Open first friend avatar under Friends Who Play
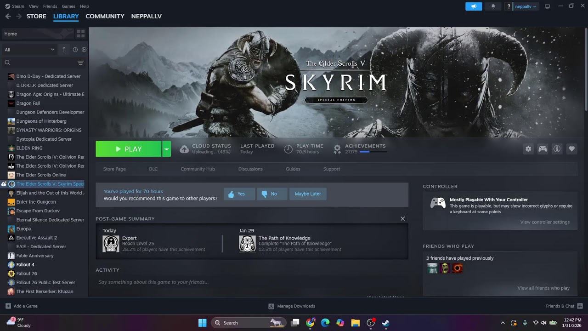The width and height of the screenshot is (588, 331). [x=432, y=268]
